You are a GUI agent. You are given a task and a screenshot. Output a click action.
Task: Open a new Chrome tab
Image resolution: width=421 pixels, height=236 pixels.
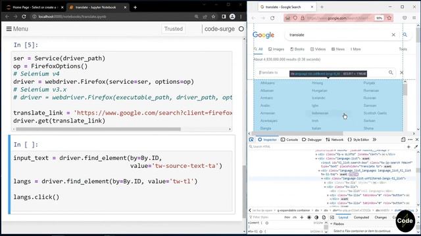(135, 7)
